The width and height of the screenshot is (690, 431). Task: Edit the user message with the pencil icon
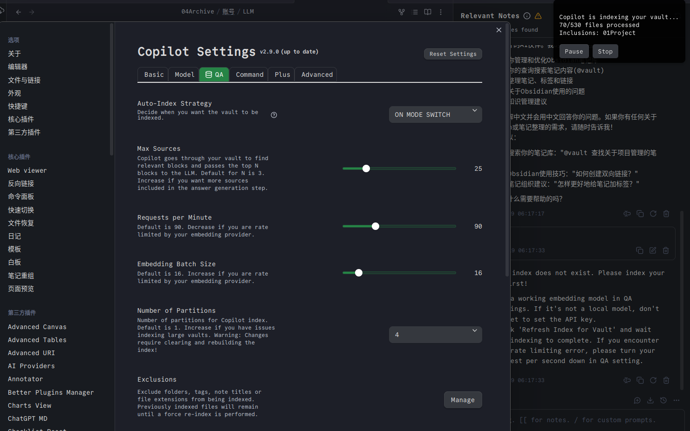pos(653,250)
